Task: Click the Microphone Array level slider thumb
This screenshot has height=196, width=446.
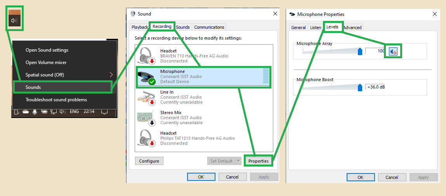Action: coord(360,51)
